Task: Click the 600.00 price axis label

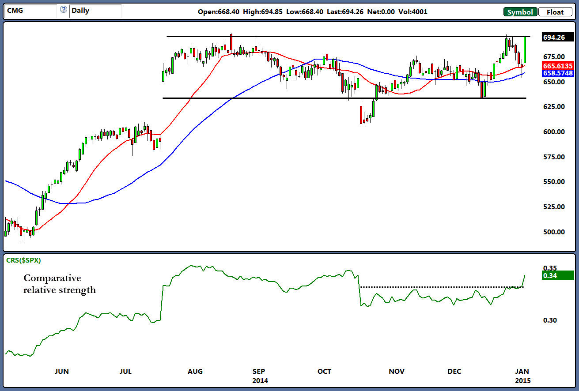Action: coord(553,132)
